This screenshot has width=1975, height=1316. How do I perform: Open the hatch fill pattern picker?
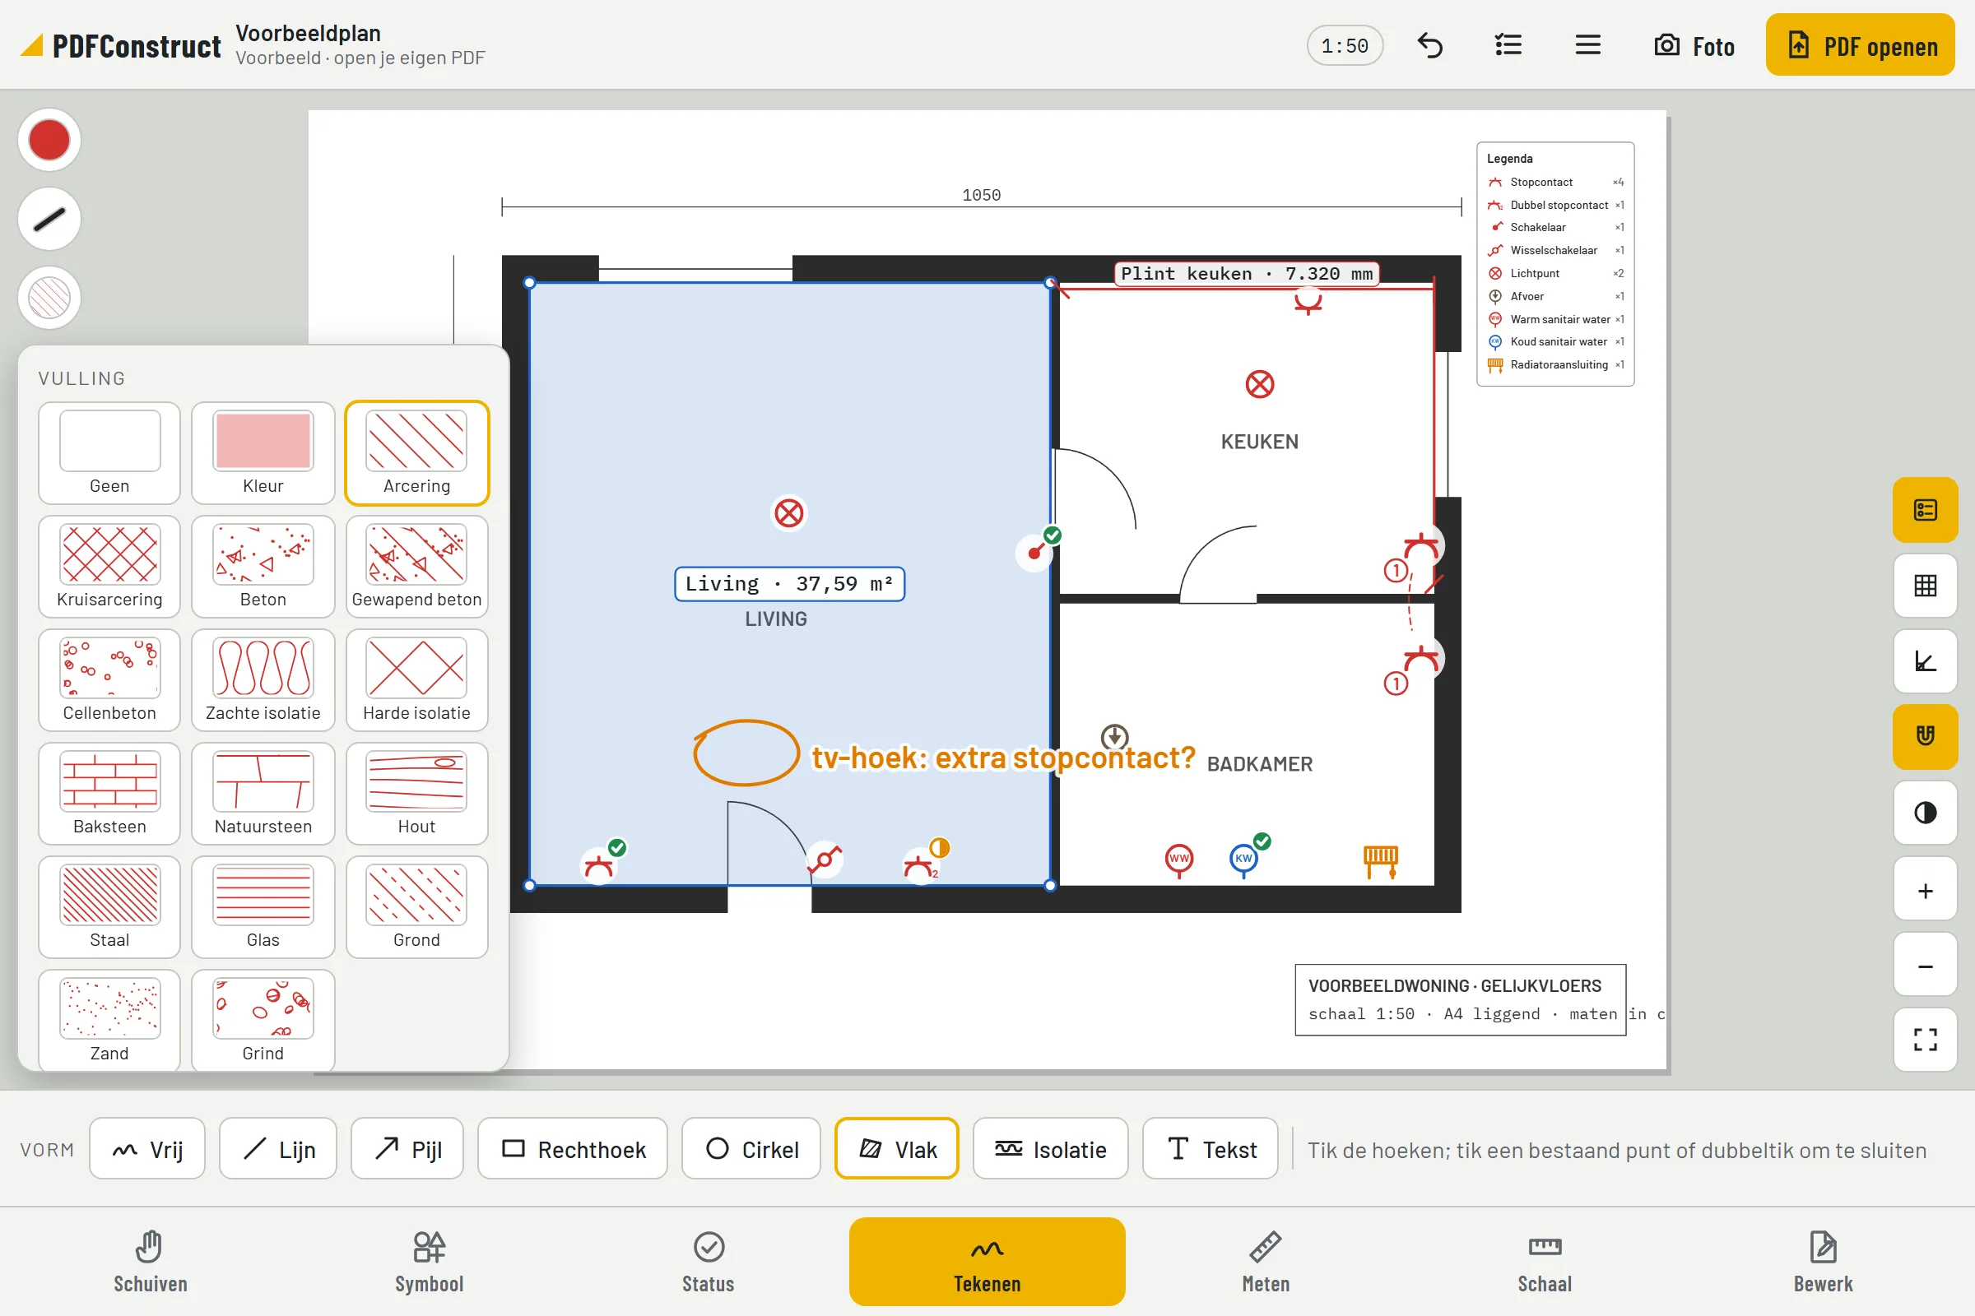pyautogui.click(x=49, y=298)
